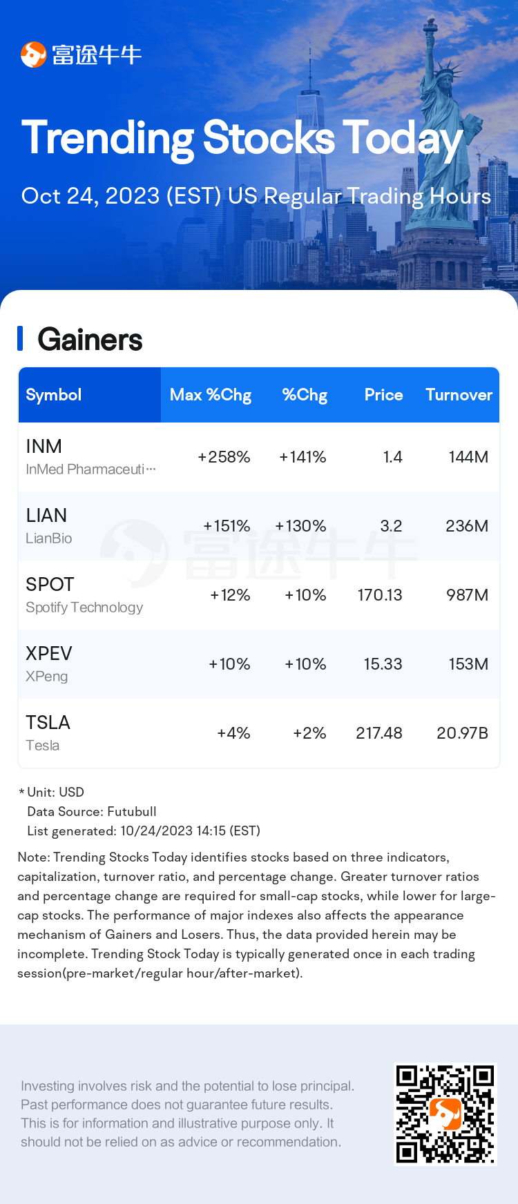Click the Turnover column header

[x=459, y=395]
